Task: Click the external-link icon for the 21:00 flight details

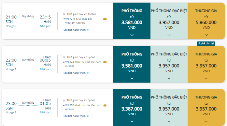Action: pyautogui.click(x=88, y=30)
